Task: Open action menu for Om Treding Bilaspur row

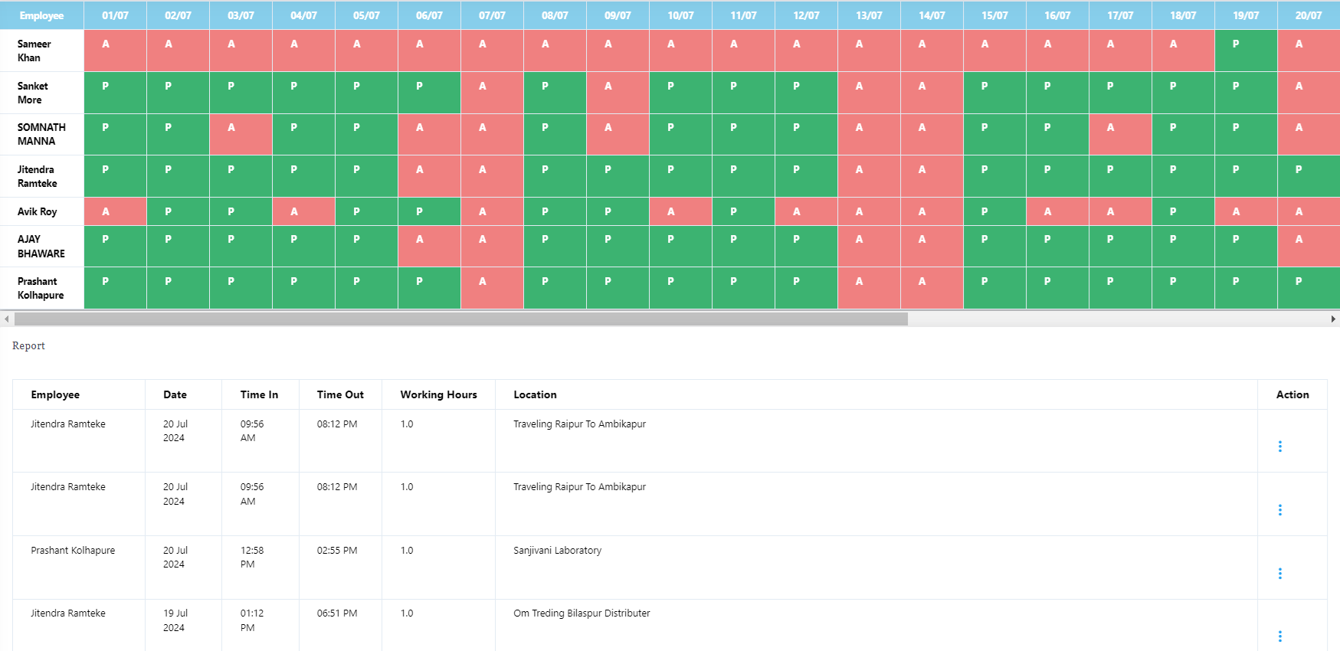Action: (x=1279, y=636)
